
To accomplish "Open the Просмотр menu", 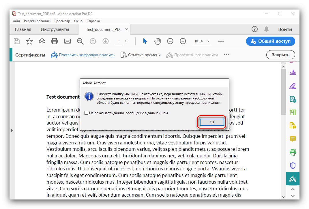I will click(62, 21).
